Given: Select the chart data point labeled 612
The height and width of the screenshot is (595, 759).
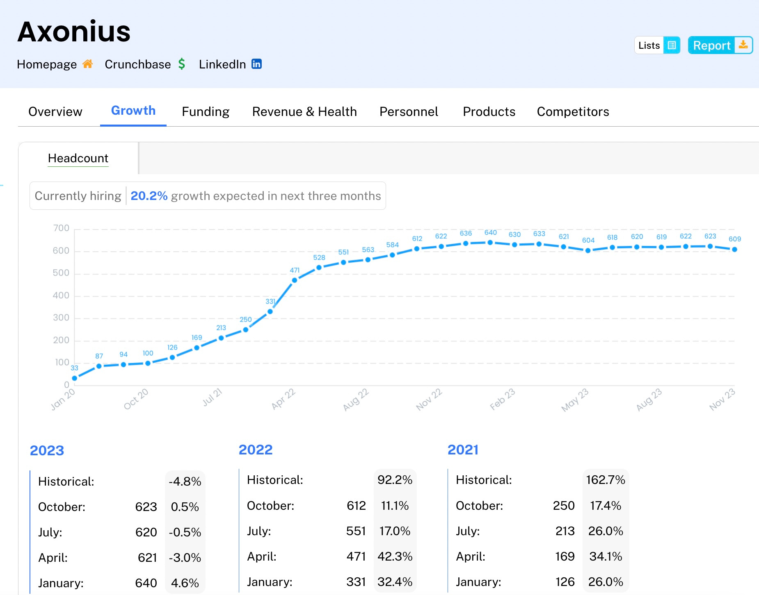Looking at the screenshot, I should (417, 249).
